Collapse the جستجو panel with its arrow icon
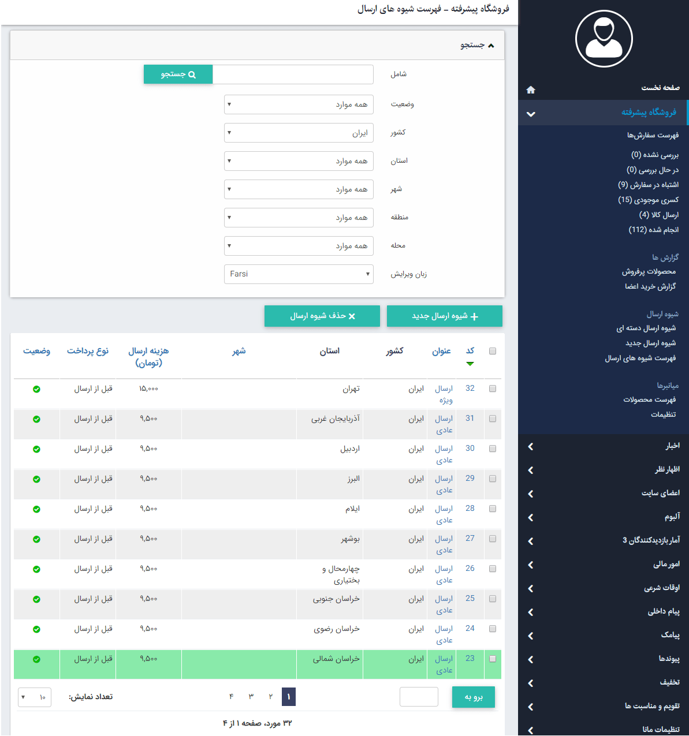Image resolution: width=689 pixels, height=736 pixels. 491,44
